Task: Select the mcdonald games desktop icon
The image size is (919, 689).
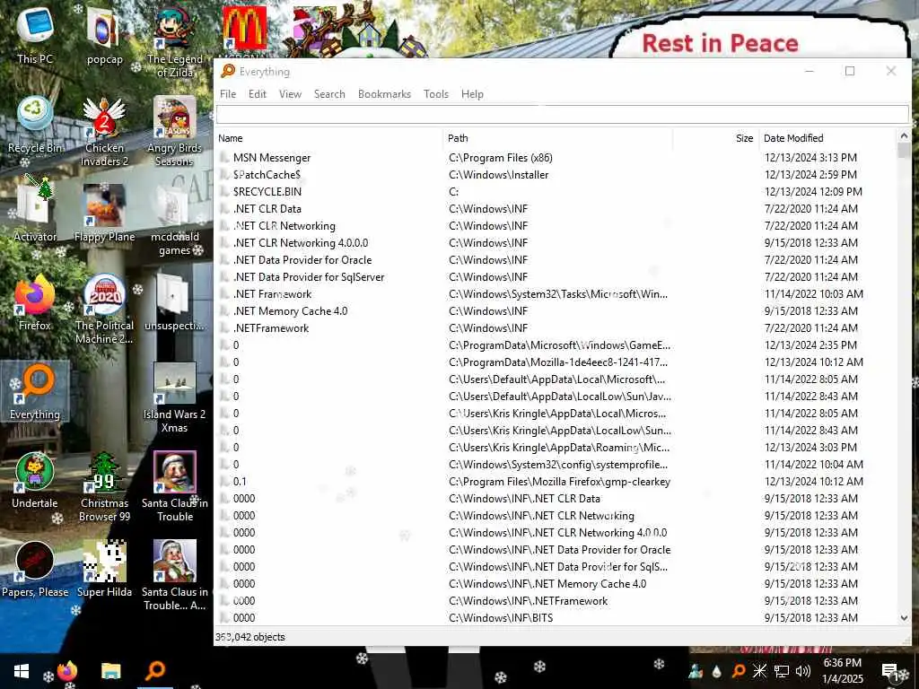Action: pyautogui.click(x=175, y=221)
